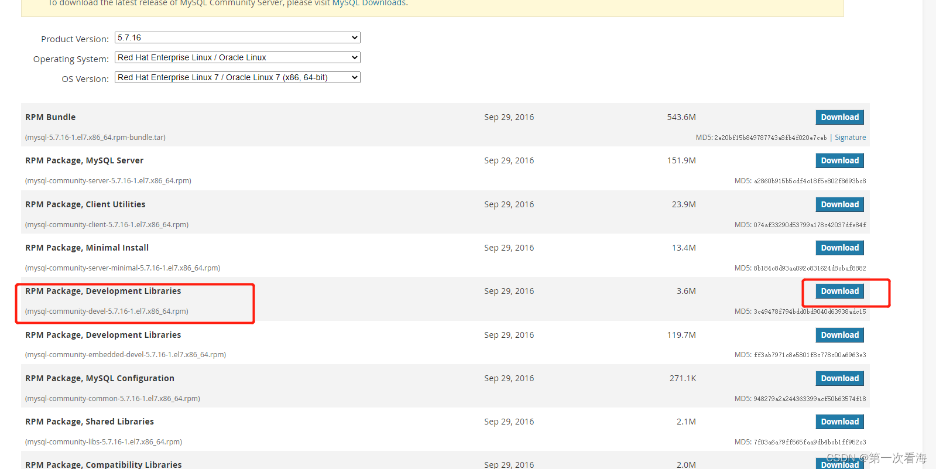This screenshot has height=469, width=936.
Task: Download RPM Package, MySQL Server
Action: click(839, 160)
